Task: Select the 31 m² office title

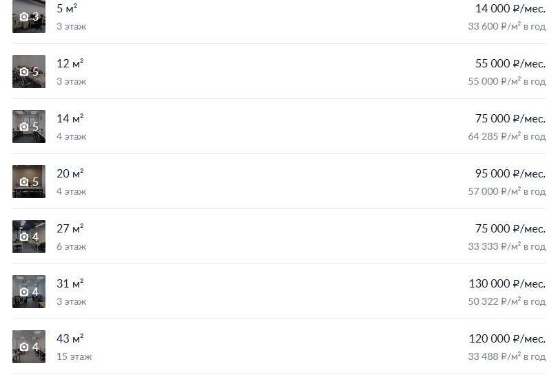Action: 70,284
